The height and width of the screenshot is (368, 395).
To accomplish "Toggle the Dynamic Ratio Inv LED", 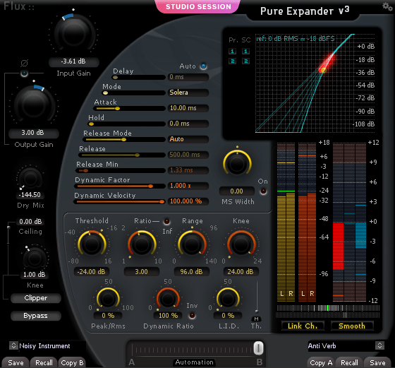I will 192,315.
